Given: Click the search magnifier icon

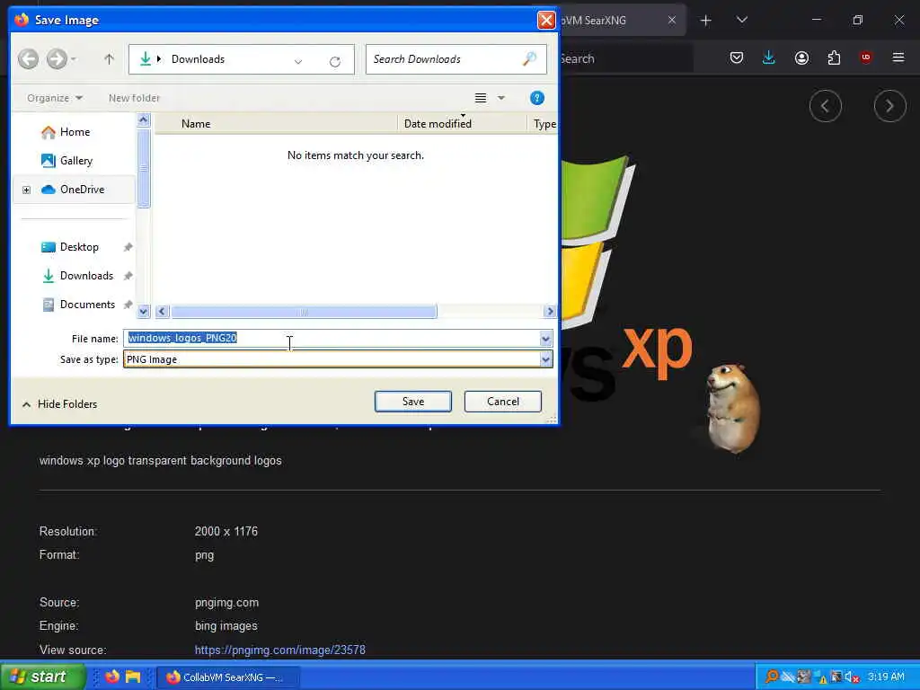Looking at the screenshot, I should click(x=530, y=58).
